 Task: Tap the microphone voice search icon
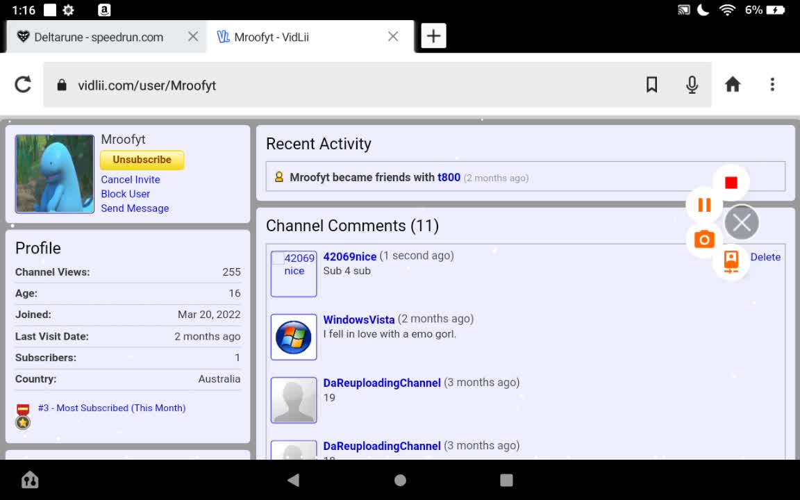coord(692,85)
